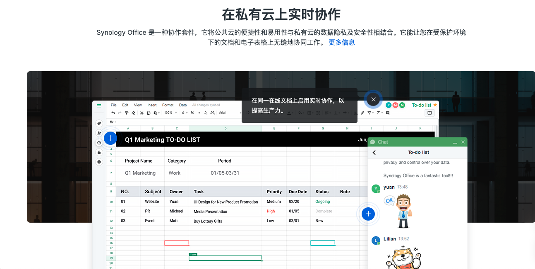Click the blue plus hotspot beside the chat
Viewport: 535px width, 269px height.
368,214
